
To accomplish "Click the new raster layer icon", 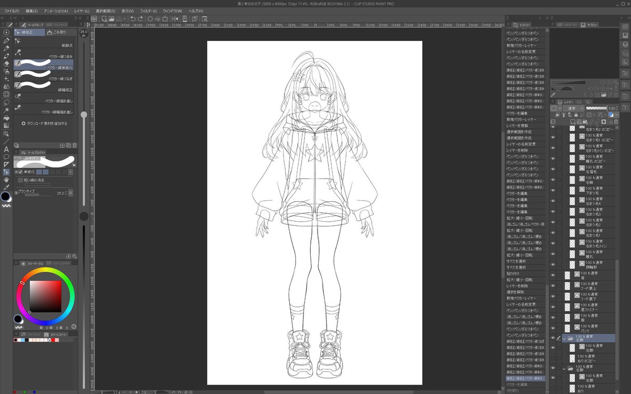I will [573, 122].
